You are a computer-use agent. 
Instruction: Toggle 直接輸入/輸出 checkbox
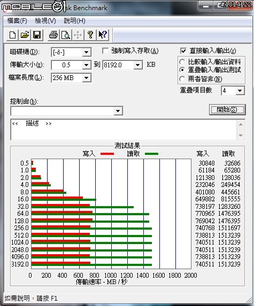pyautogui.click(x=183, y=51)
